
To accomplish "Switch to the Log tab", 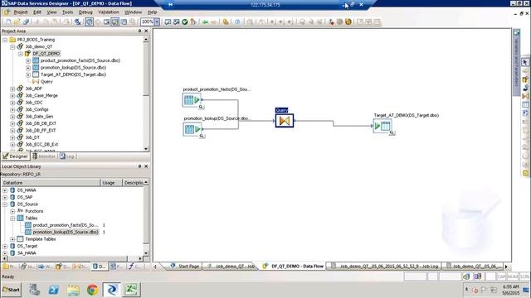I will coord(67,156).
